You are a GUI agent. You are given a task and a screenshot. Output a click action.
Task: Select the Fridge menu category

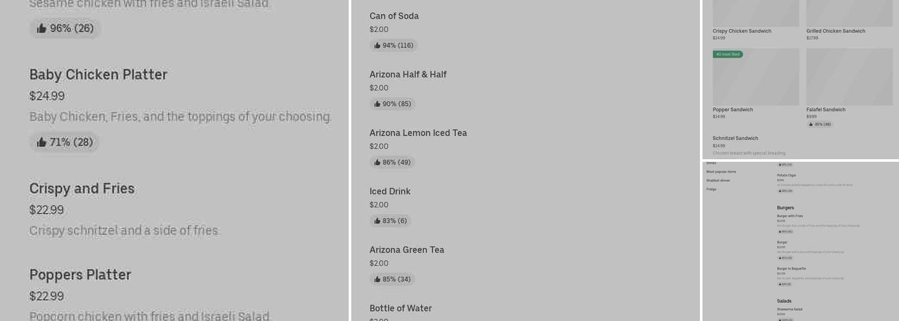coord(711,189)
